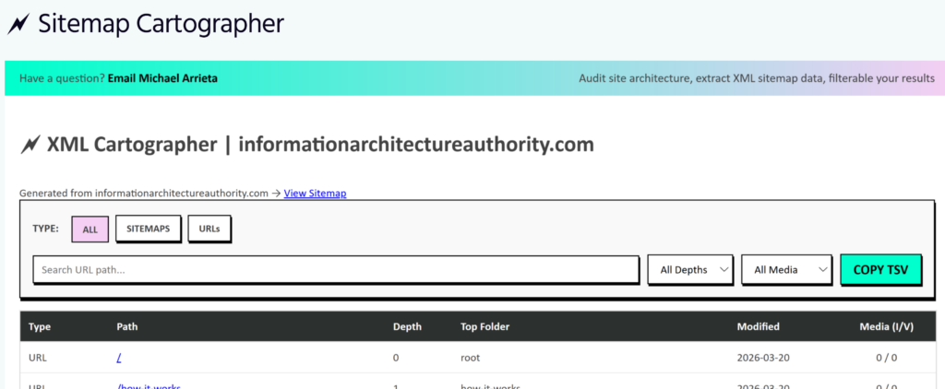Select the ALL type filter
Viewport: 945px width, 389px height.
90,230
